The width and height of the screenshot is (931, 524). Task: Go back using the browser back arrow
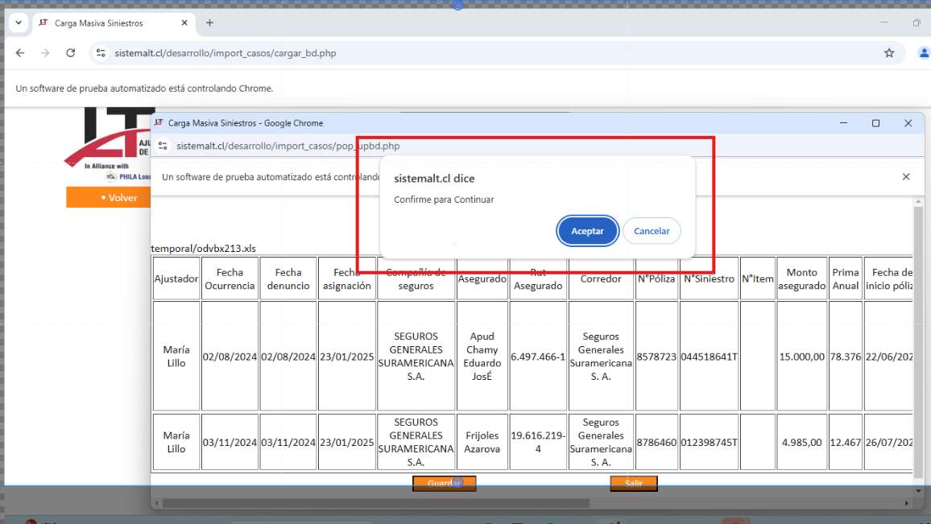(x=20, y=53)
